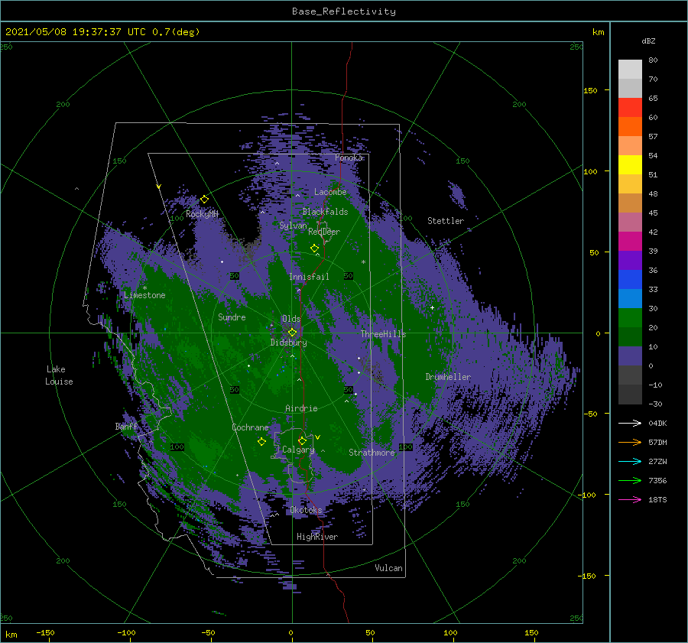Click the asterisk marker east of Innisfail
The image size is (688, 643).
click(x=363, y=262)
